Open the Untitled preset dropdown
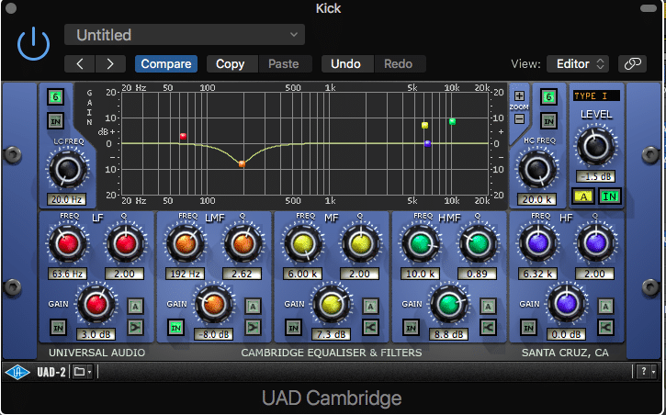This screenshot has height=415, width=666. pyautogui.click(x=185, y=35)
